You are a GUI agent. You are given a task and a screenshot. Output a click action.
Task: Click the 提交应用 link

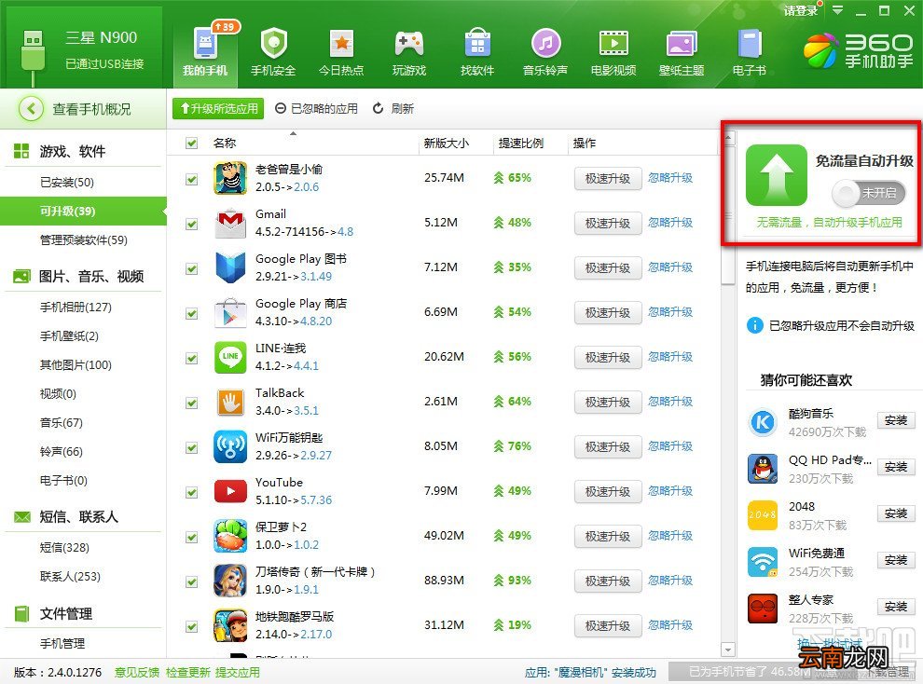pyautogui.click(x=237, y=672)
